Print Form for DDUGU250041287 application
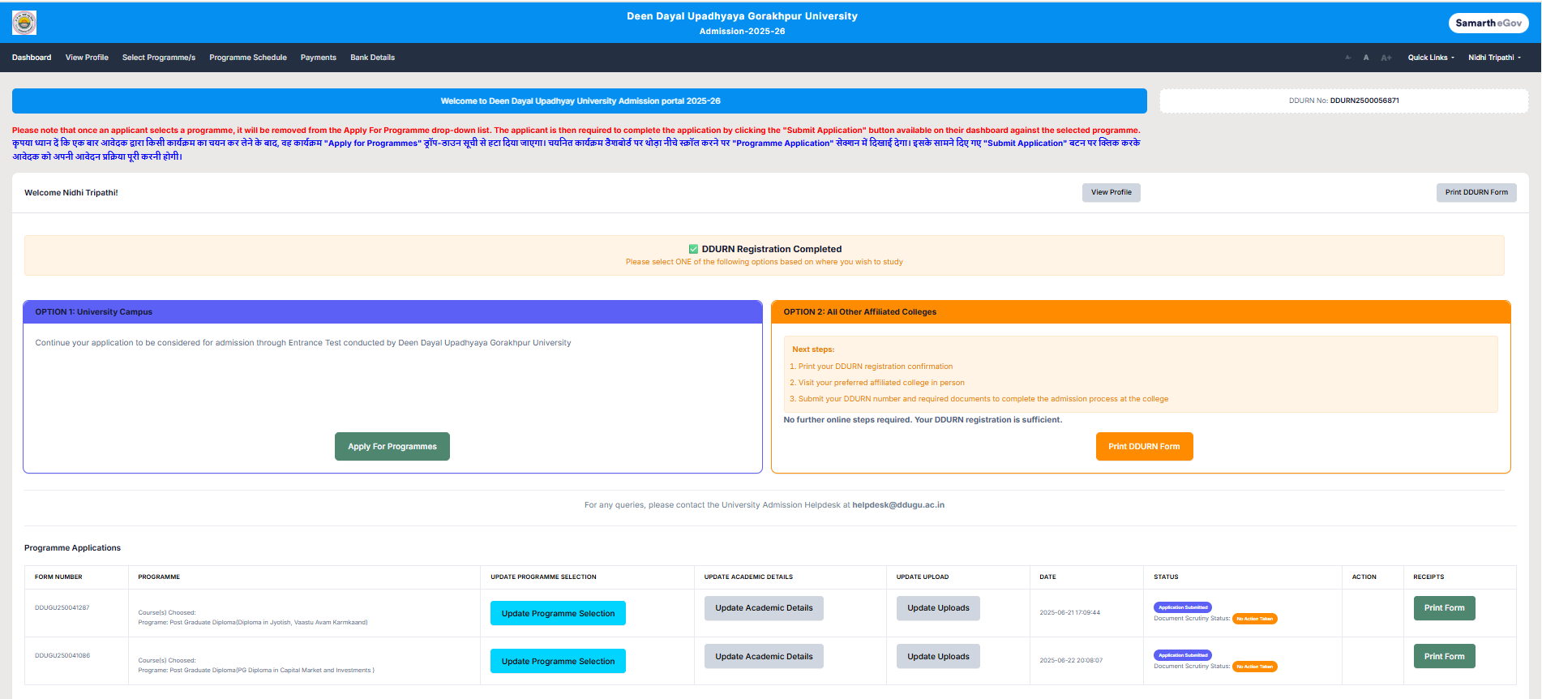The image size is (1542, 699). pyautogui.click(x=1444, y=608)
